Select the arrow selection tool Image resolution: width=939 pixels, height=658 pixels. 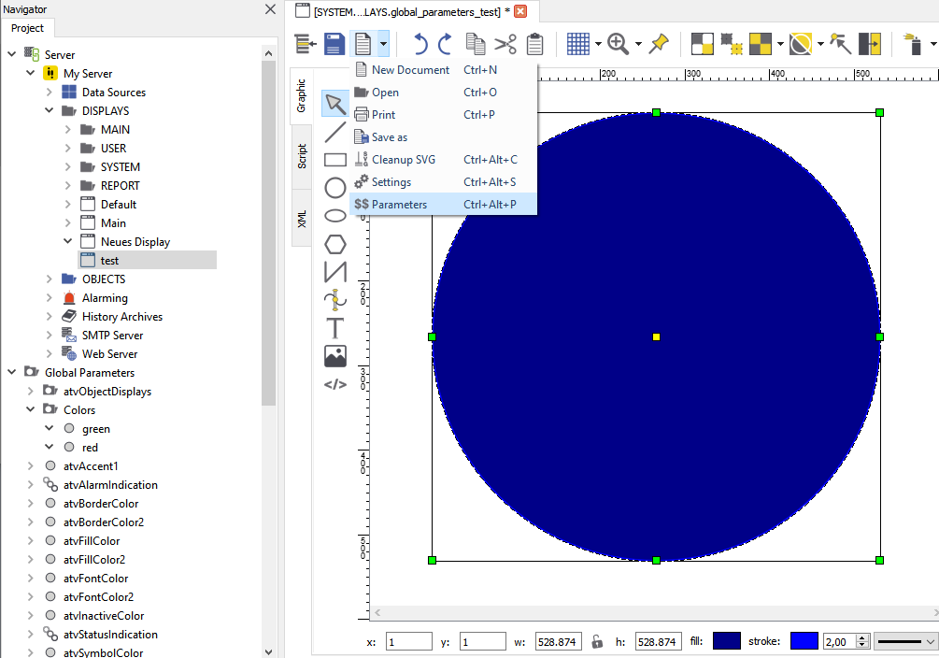click(334, 103)
